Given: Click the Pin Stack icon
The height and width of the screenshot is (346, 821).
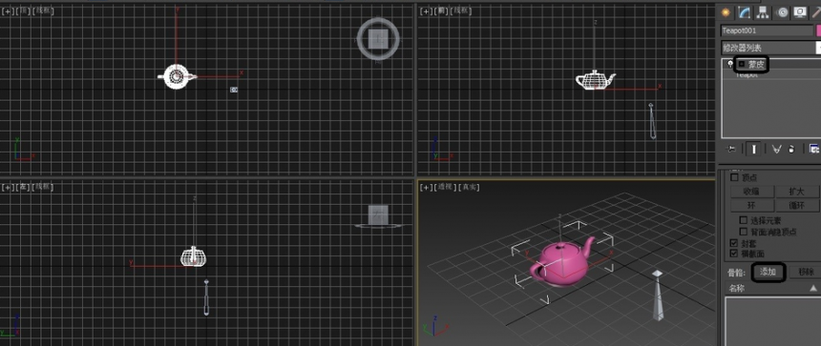Looking at the screenshot, I should (x=731, y=149).
